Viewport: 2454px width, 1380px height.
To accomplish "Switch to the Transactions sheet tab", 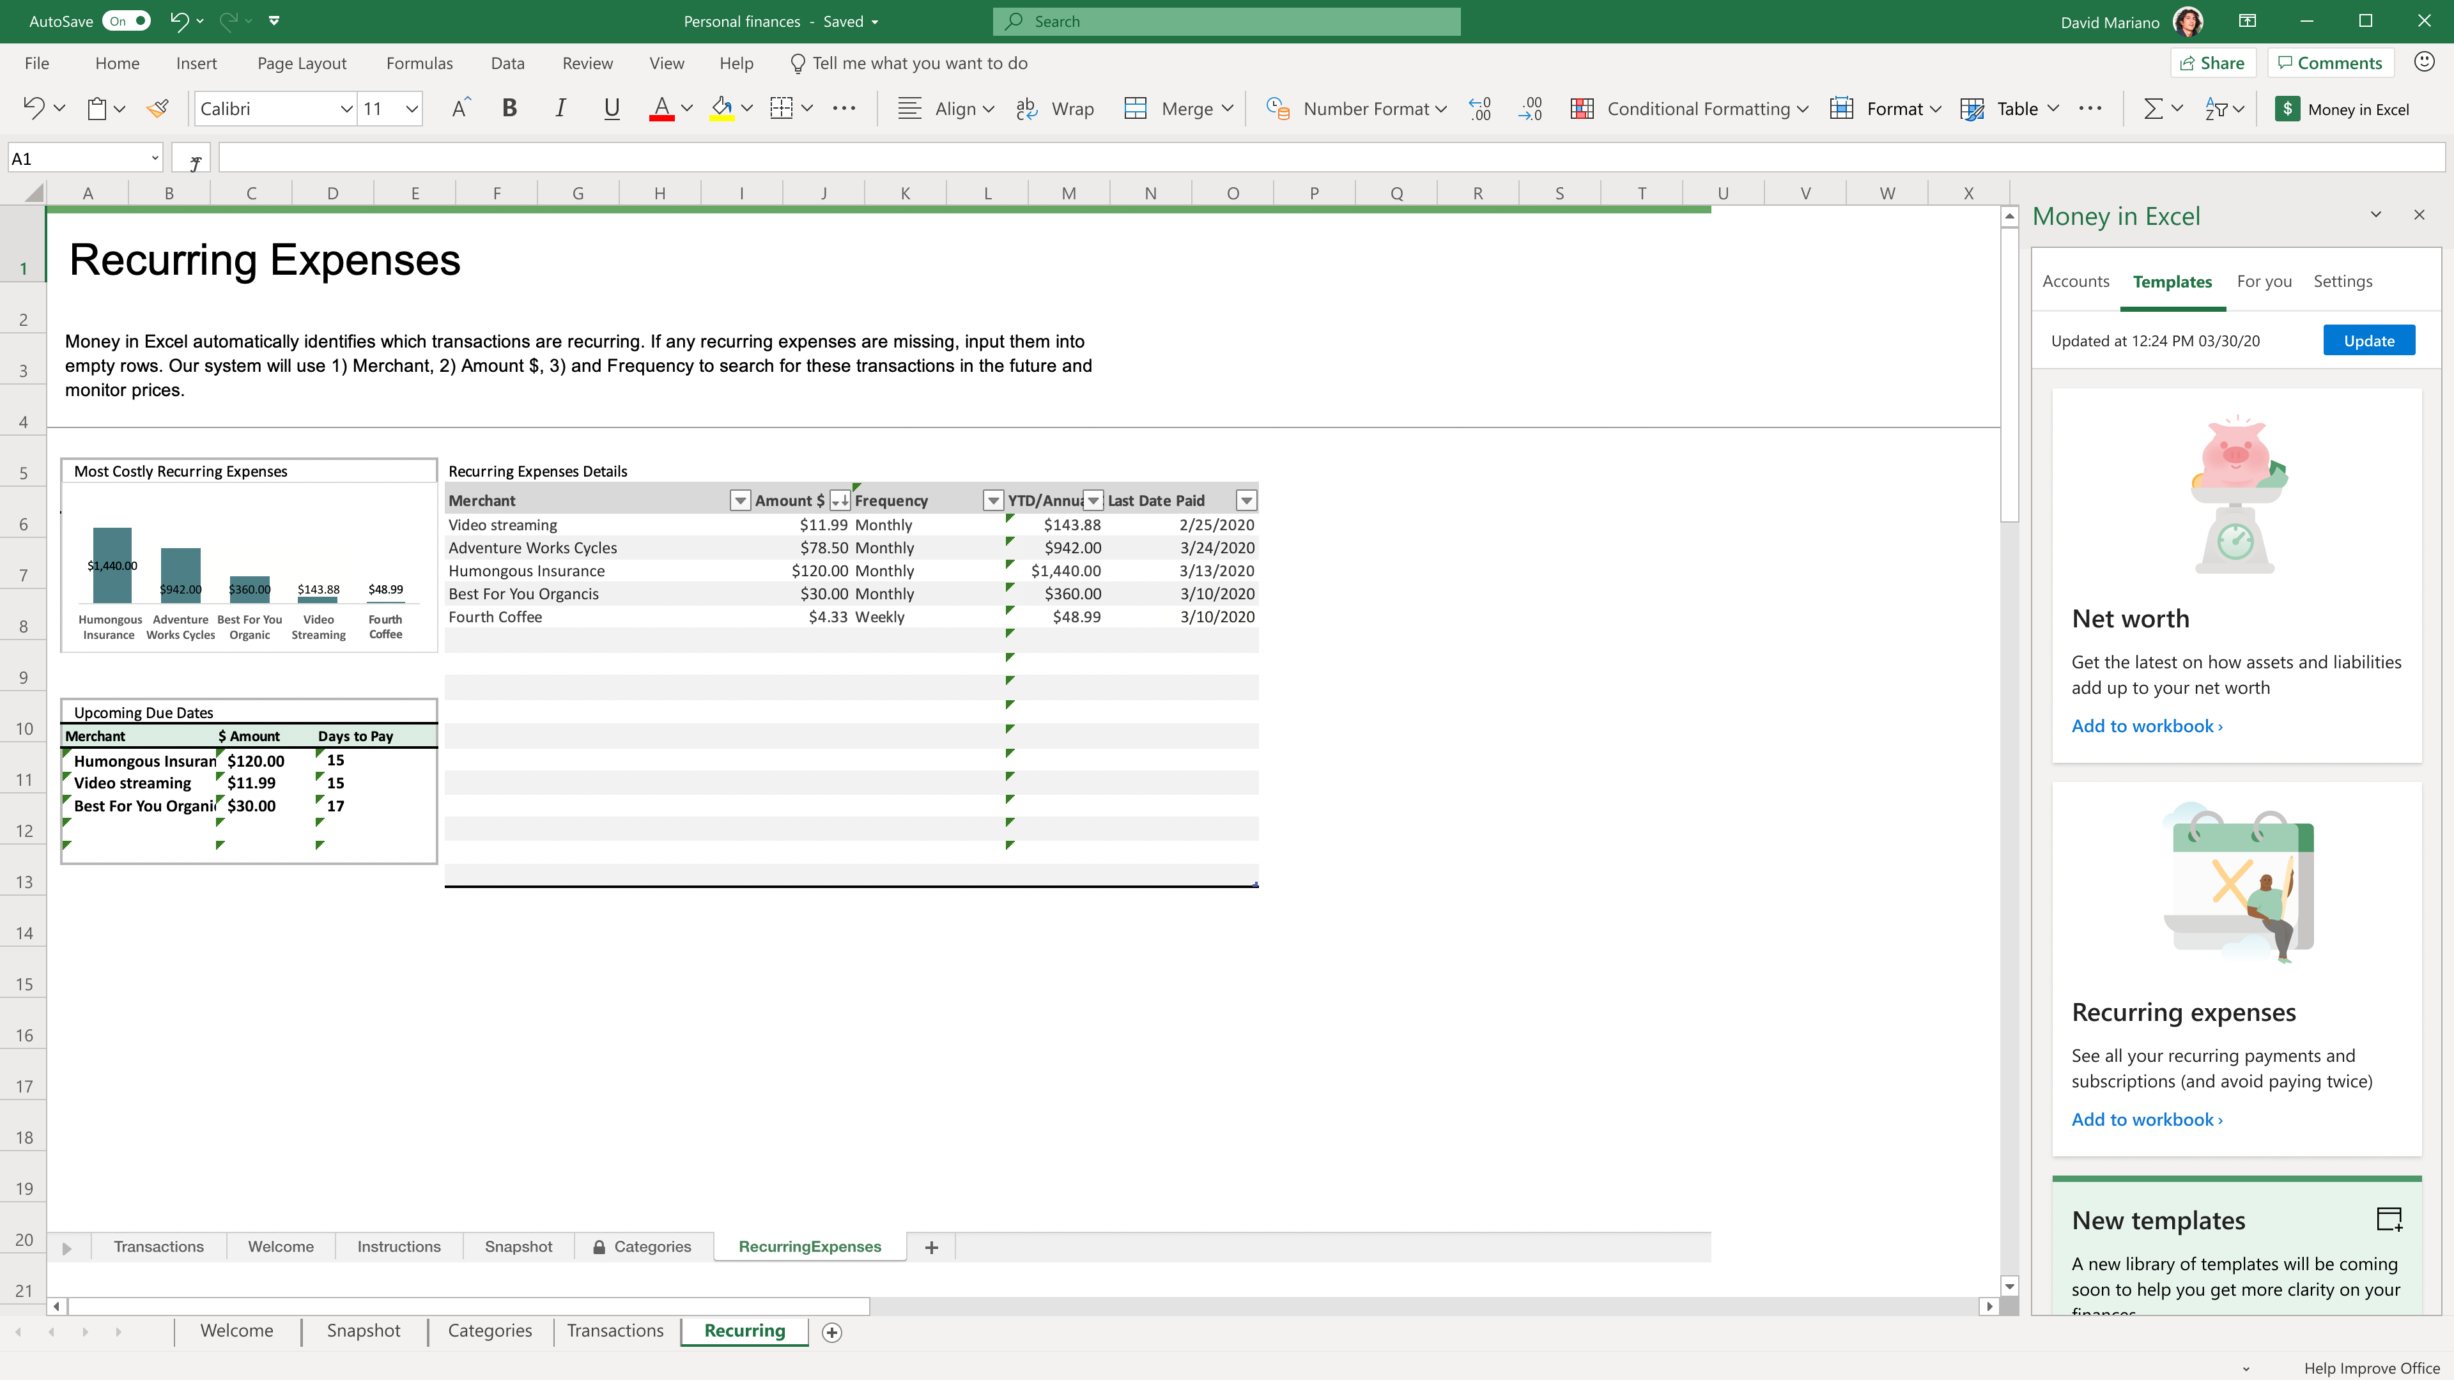I will pos(614,1330).
